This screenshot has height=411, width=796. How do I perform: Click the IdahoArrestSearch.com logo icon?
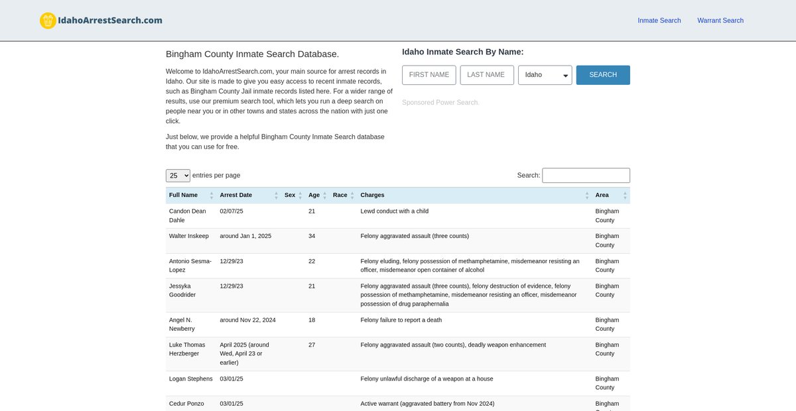[48, 21]
